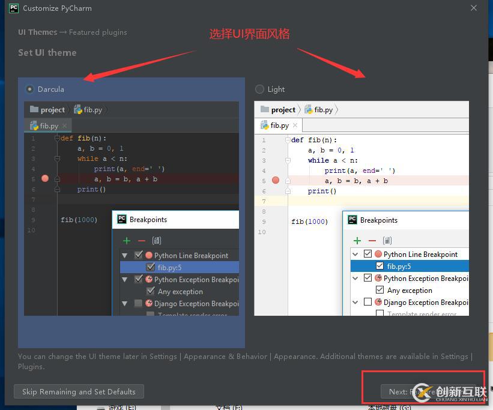
Task: Collapse Python Line Breakpoint node in Light preview
Action: point(355,254)
